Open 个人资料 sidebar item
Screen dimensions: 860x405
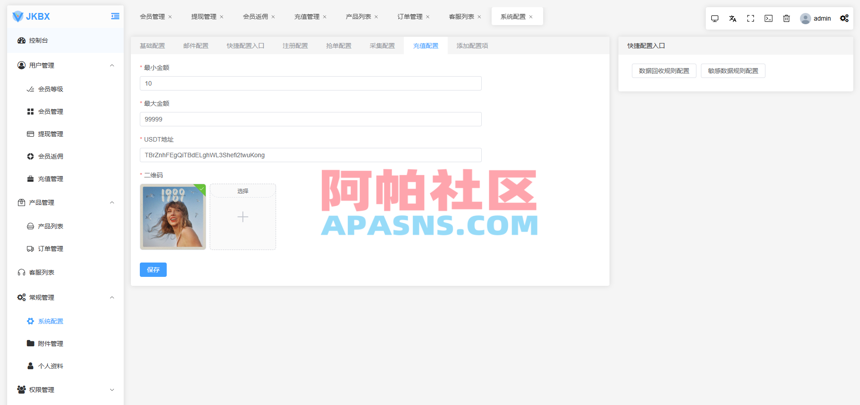point(65,366)
